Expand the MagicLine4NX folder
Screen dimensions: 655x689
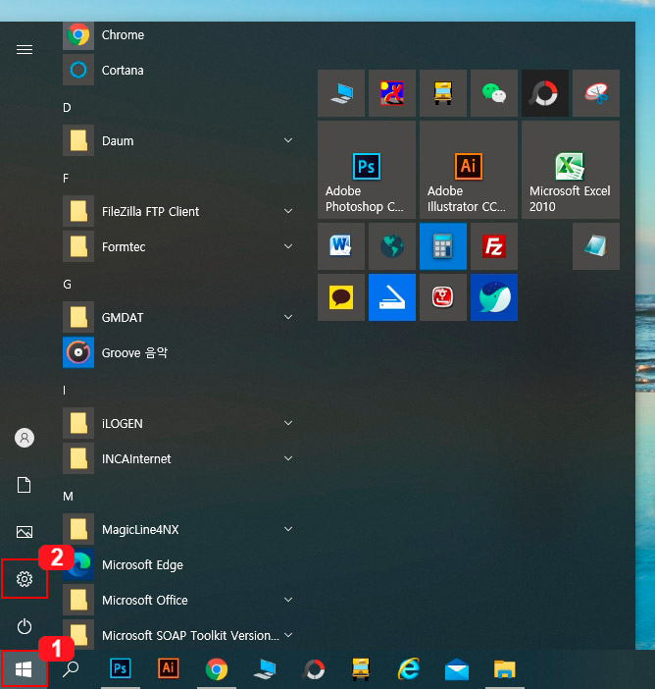point(177,529)
